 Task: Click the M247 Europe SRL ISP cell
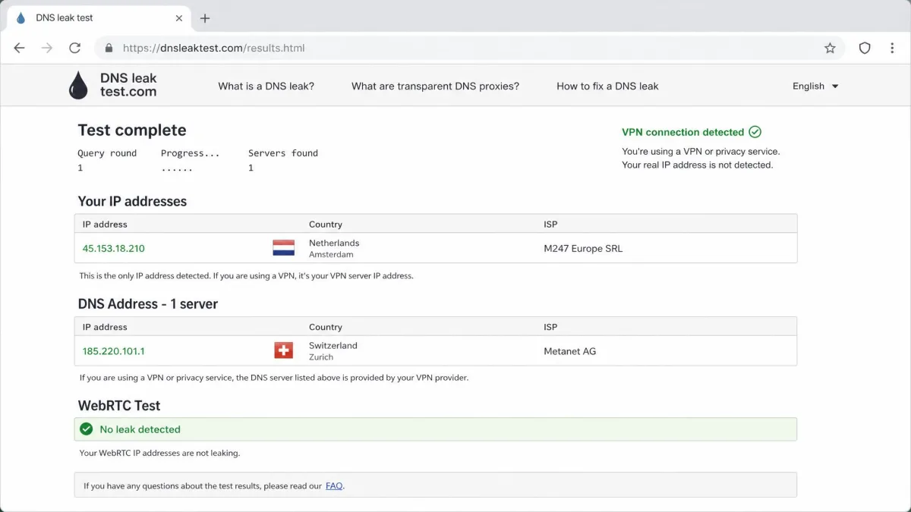tap(583, 249)
